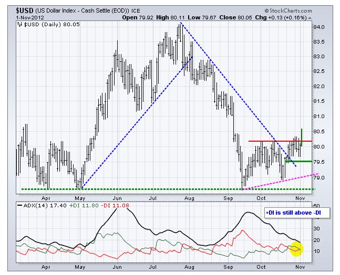Viewport: 340px width, 275px height.
Task: Click the ICE exchange label
Action: [x=136, y=10]
